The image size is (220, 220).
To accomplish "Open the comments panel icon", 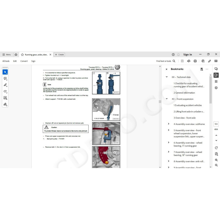I will click(x=216, y=69).
